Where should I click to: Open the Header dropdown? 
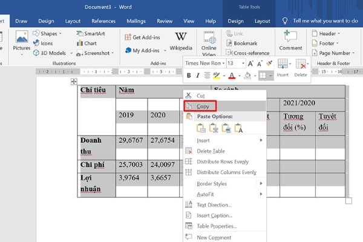coord(326,34)
